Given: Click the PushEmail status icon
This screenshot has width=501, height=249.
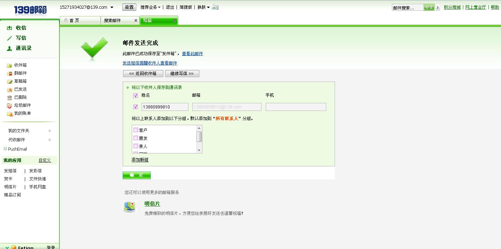Looking at the screenshot, I should click(x=5, y=149).
